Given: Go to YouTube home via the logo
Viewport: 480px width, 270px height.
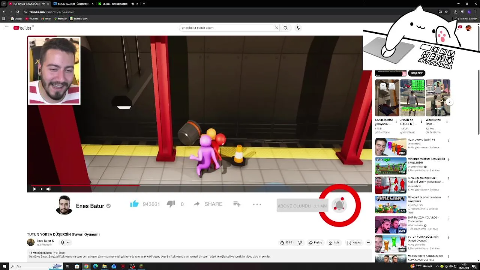Looking at the screenshot, I should pyautogui.click(x=23, y=28).
